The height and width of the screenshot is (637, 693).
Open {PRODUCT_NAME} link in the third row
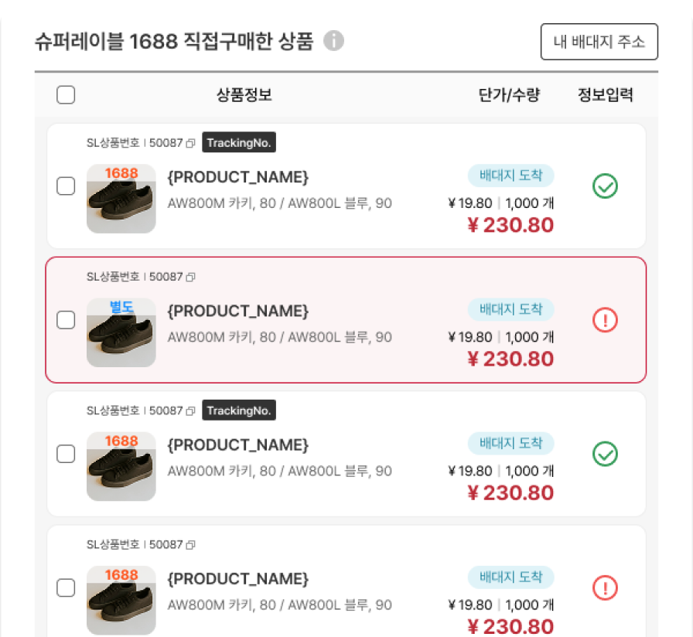click(238, 445)
